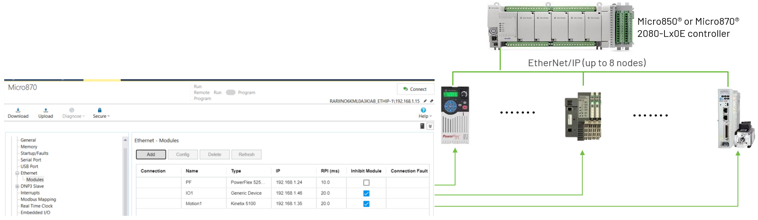Open the Secure dropdown menu

point(101,116)
